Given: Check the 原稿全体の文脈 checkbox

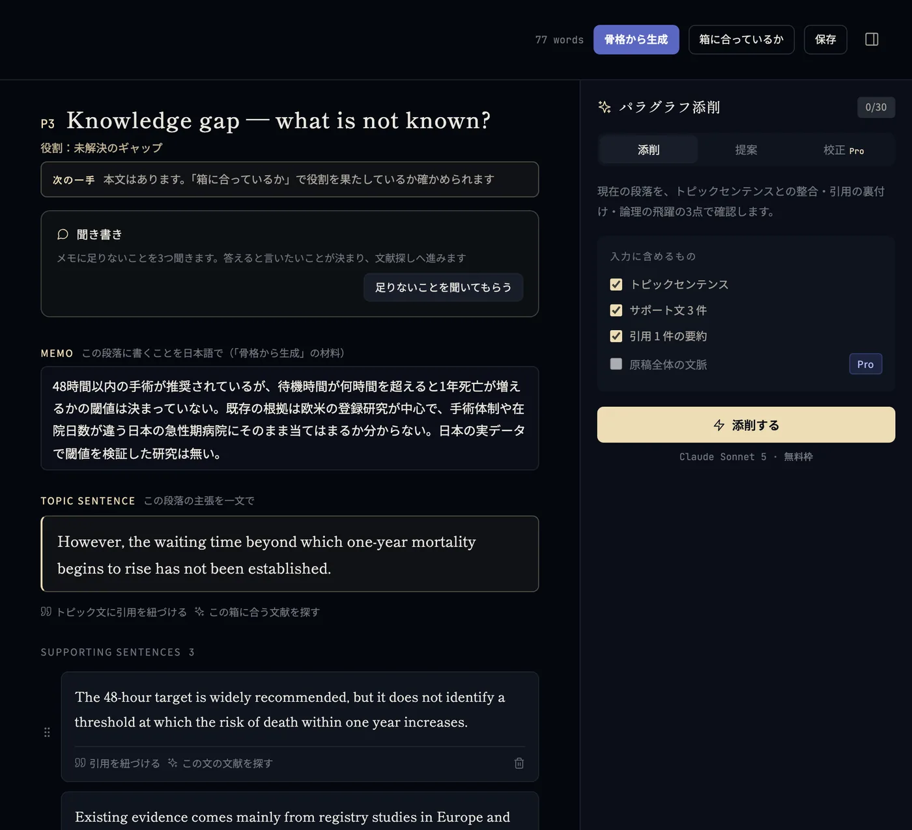Looking at the screenshot, I should coord(616,364).
